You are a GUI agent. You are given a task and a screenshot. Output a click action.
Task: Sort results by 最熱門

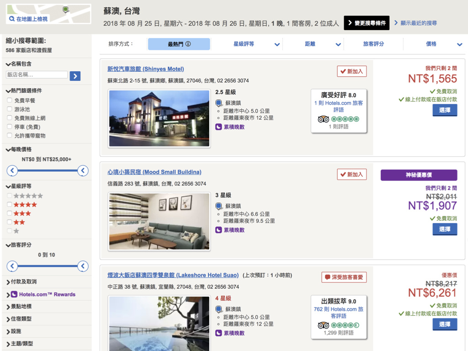(179, 44)
